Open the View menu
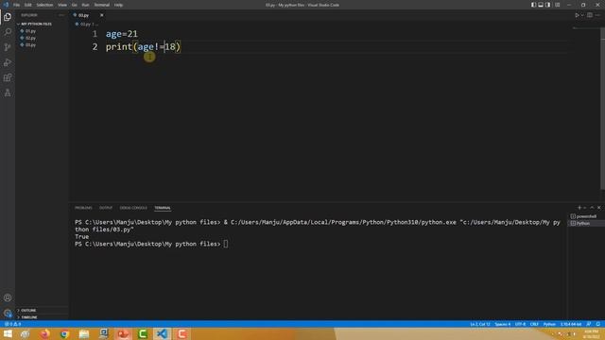 62,5
